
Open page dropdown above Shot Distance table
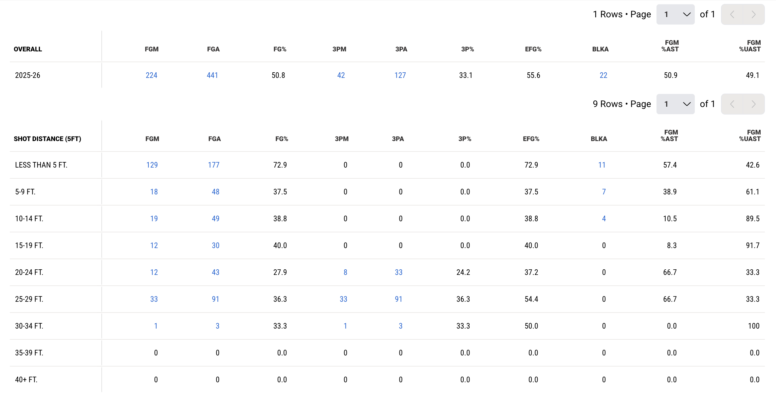[x=675, y=104]
